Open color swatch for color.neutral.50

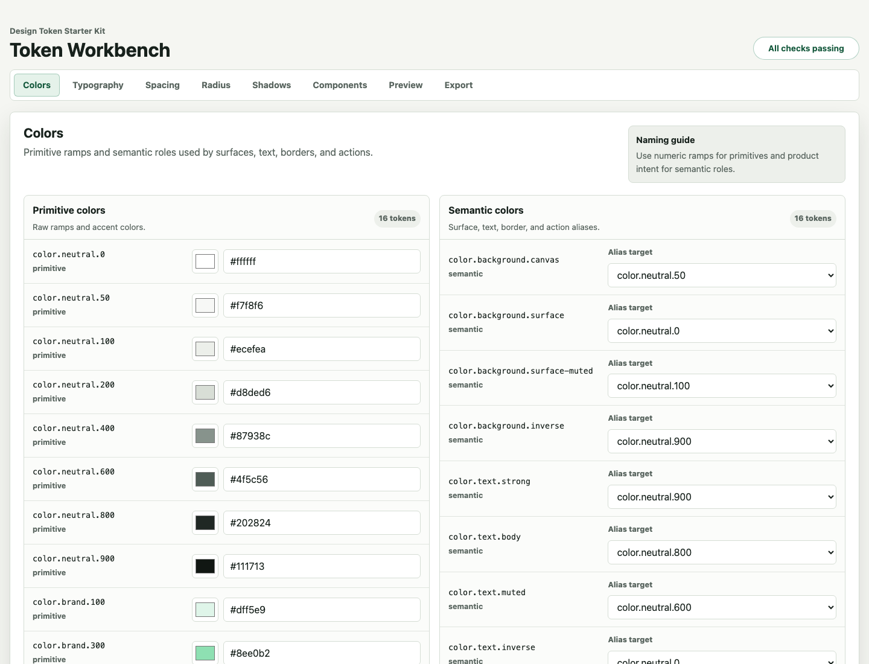[x=205, y=305]
